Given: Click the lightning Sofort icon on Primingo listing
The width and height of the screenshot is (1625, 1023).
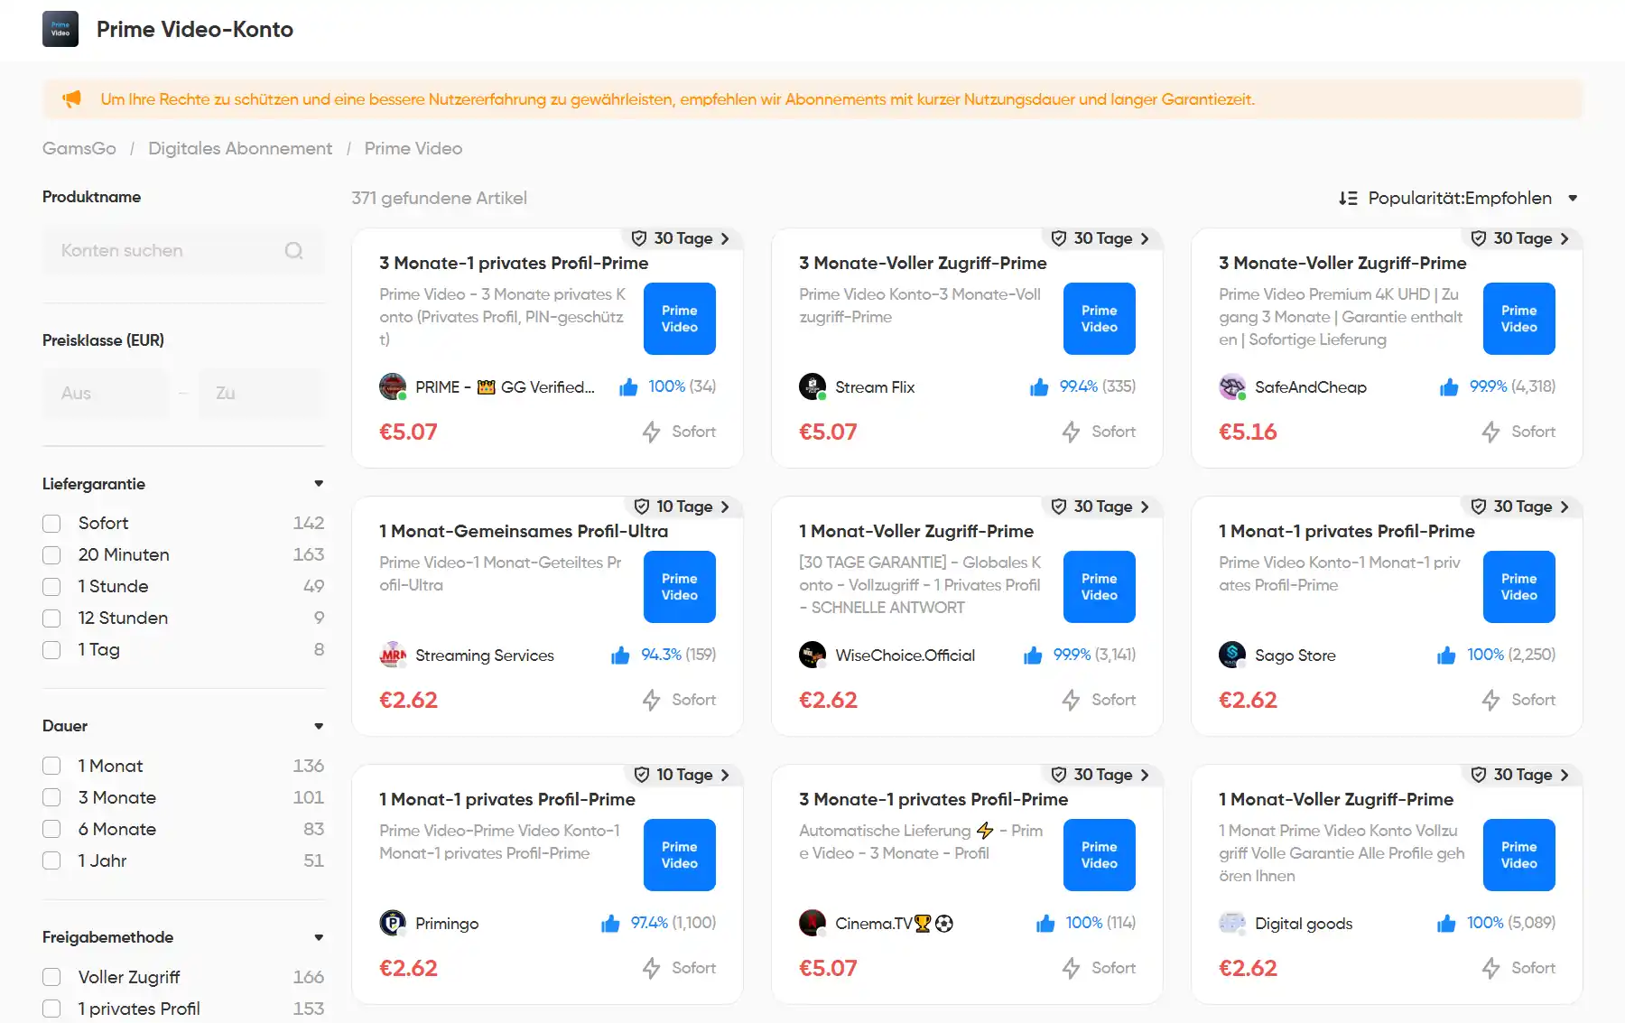Looking at the screenshot, I should 651,969.
